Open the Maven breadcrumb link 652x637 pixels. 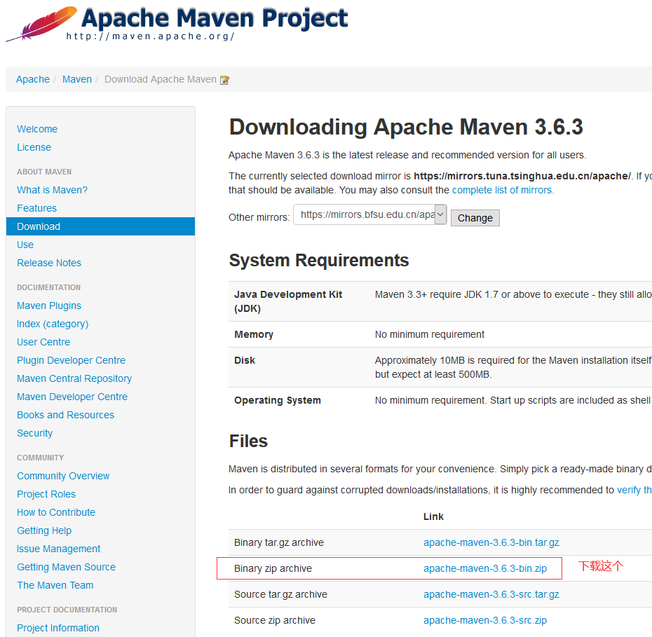(x=77, y=79)
